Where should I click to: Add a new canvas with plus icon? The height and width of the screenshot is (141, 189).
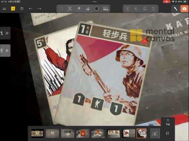pyautogui.click(x=128, y=9)
